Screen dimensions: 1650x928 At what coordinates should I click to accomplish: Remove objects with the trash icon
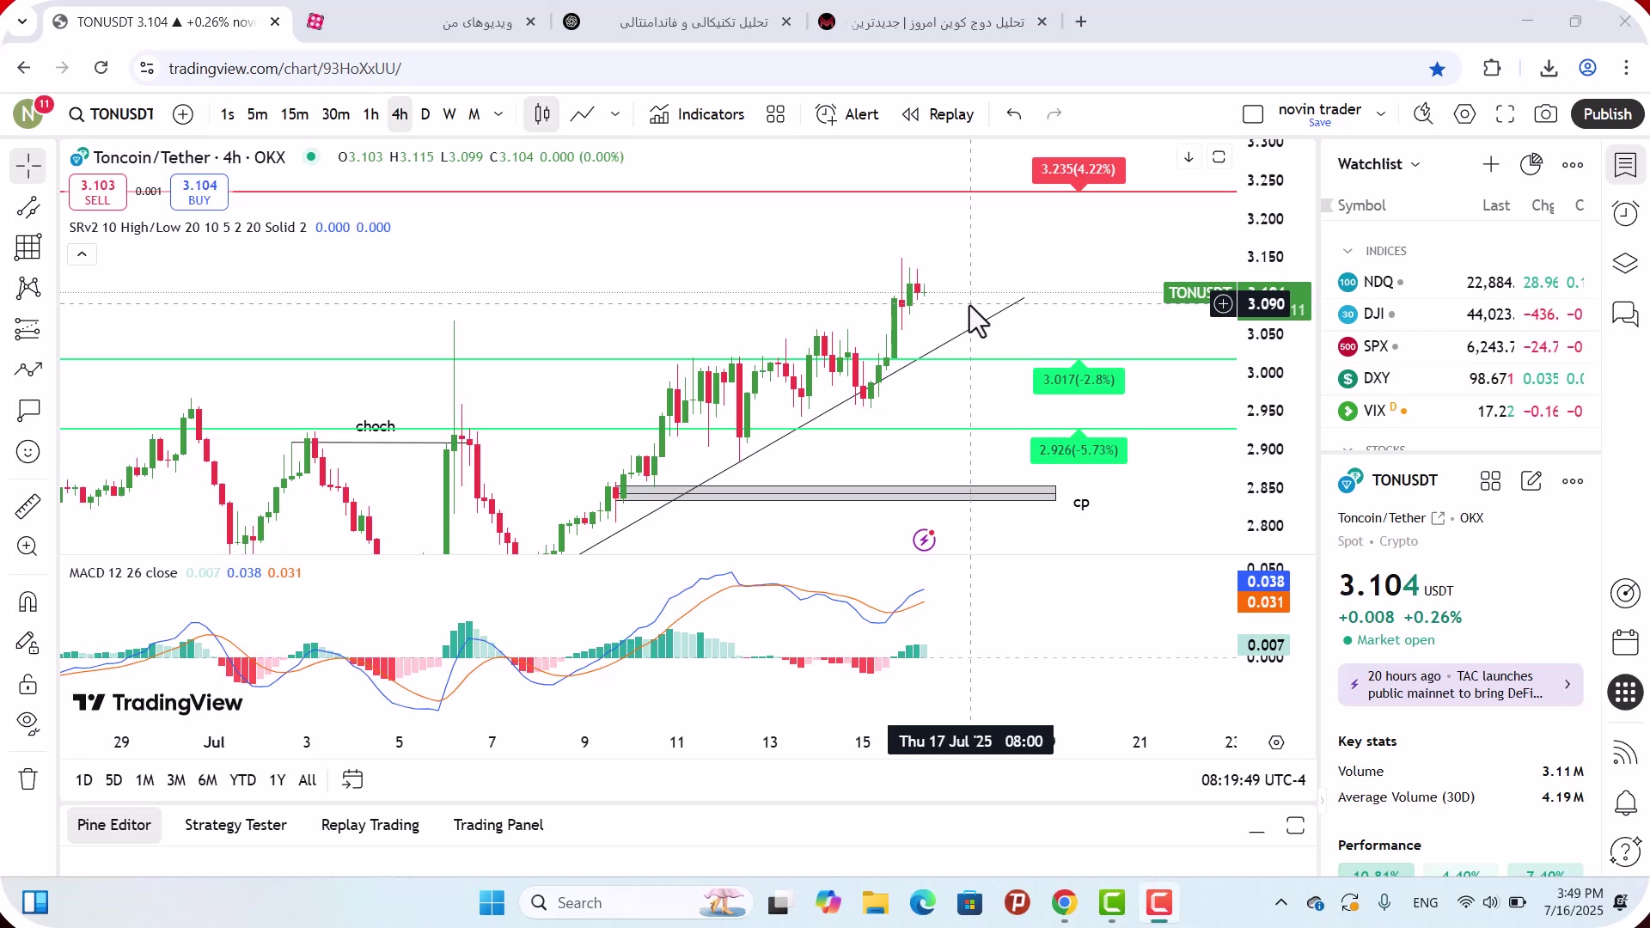tap(28, 779)
